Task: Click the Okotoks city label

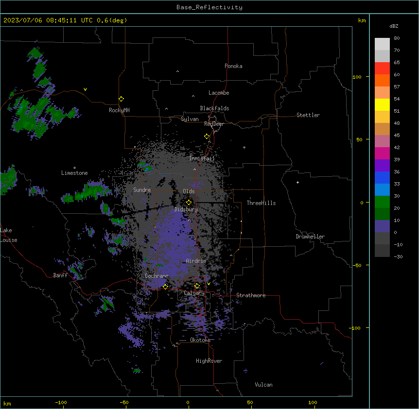Action: pyautogui.click(x=200, y=340)
